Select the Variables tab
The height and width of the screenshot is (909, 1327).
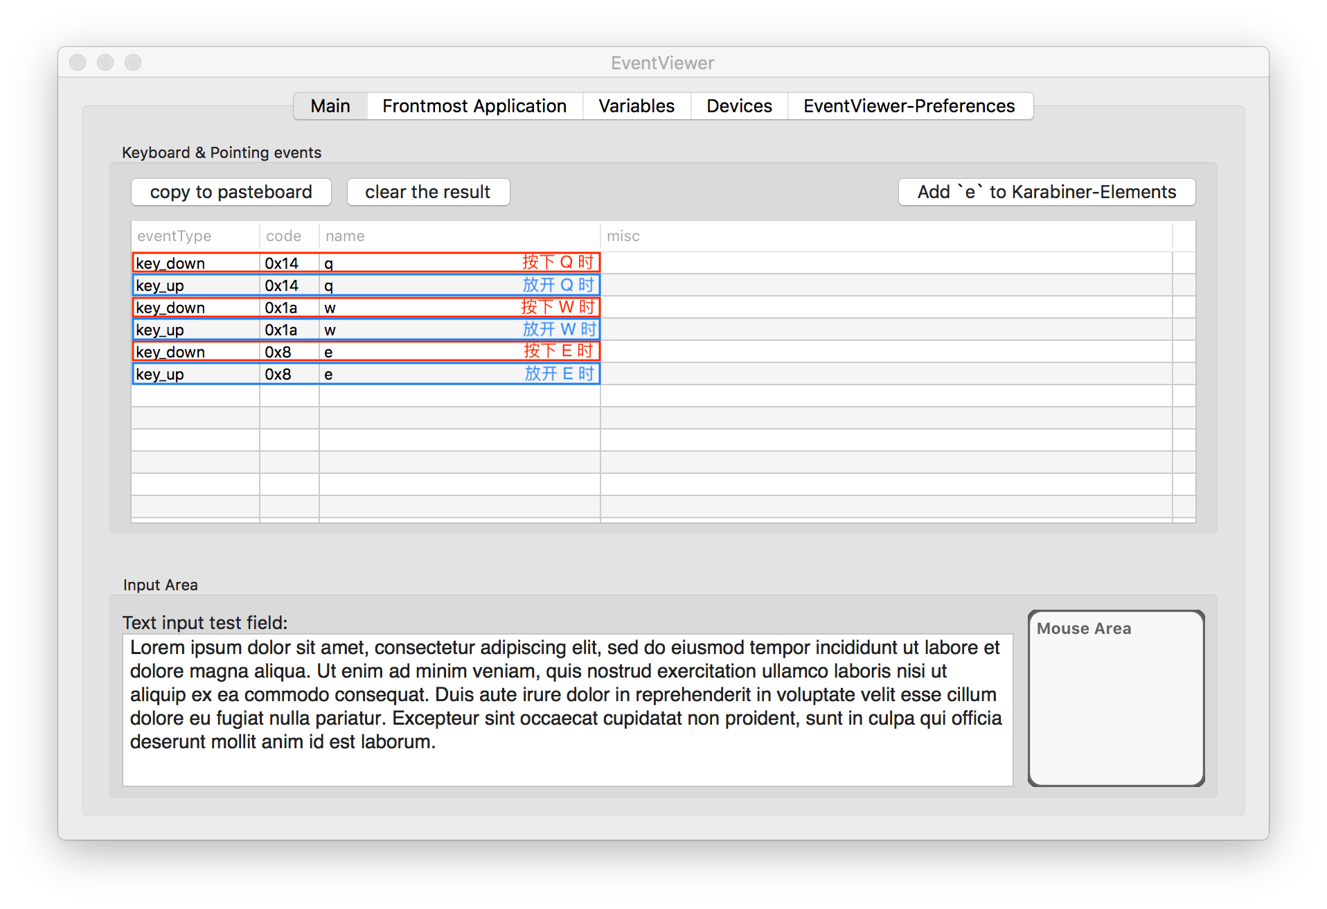point(636,106)
